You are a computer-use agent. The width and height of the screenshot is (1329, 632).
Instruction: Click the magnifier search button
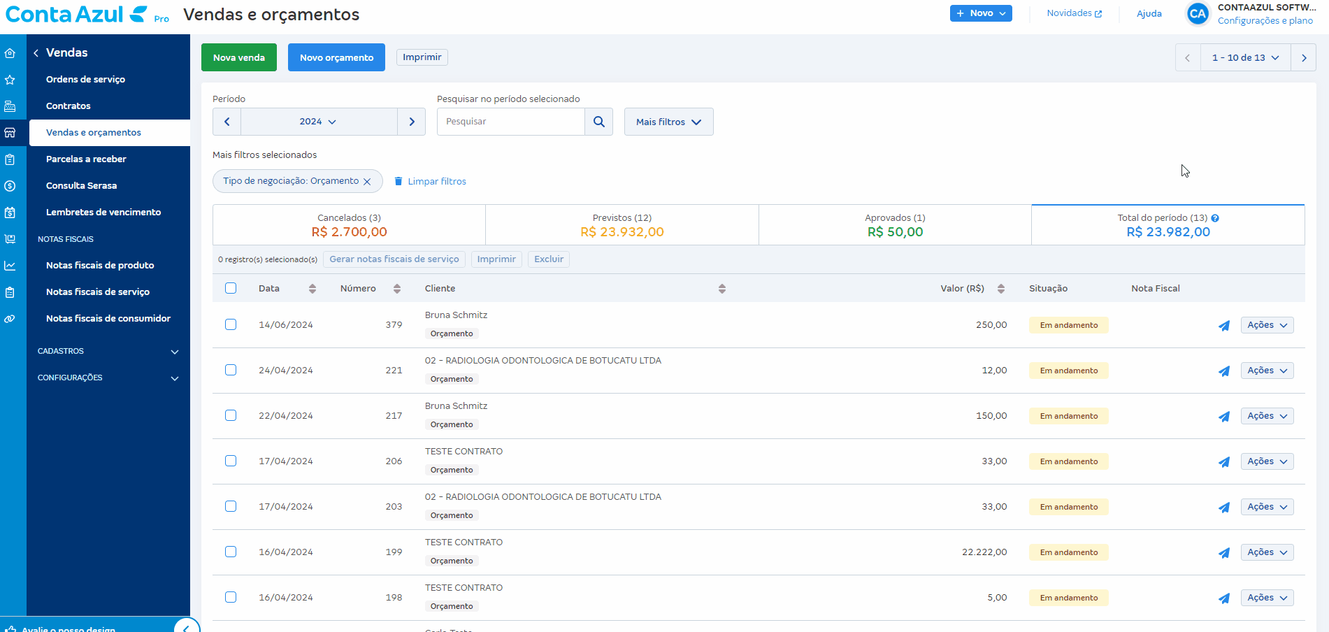599,122
